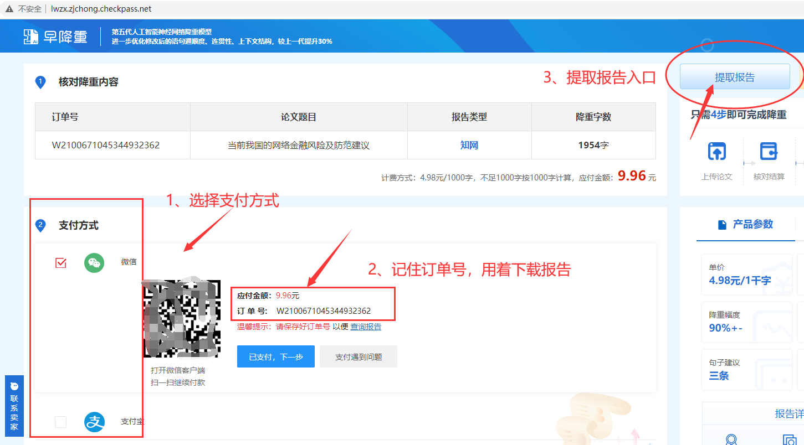Click the 支付宝 payment label
Screen dimensions: 804x445
(132, 421)
